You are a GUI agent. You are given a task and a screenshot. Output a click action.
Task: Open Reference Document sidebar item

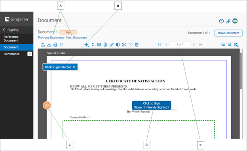point(17,39)
